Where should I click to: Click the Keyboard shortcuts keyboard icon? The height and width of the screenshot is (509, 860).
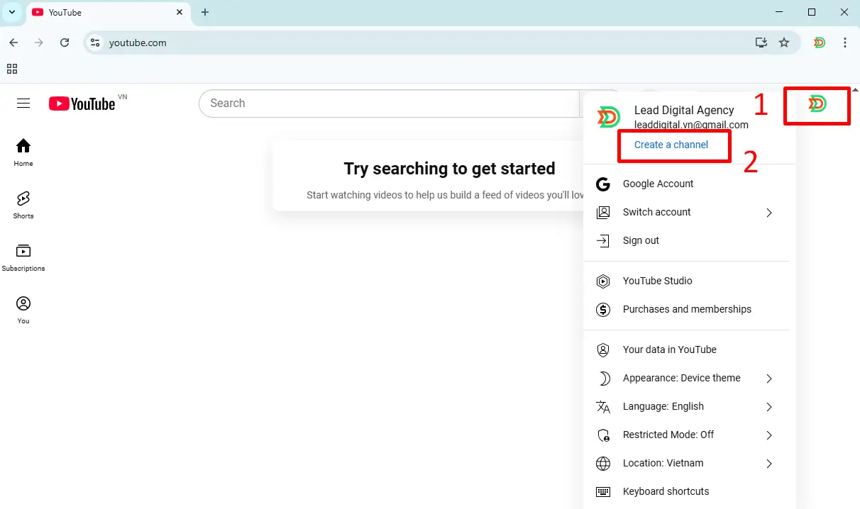coord(603,491)
